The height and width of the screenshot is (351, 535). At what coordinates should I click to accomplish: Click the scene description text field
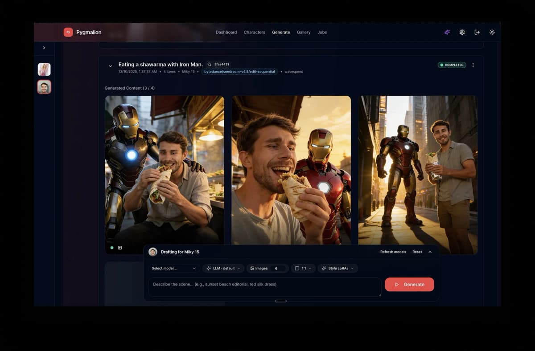coord(265,287)
